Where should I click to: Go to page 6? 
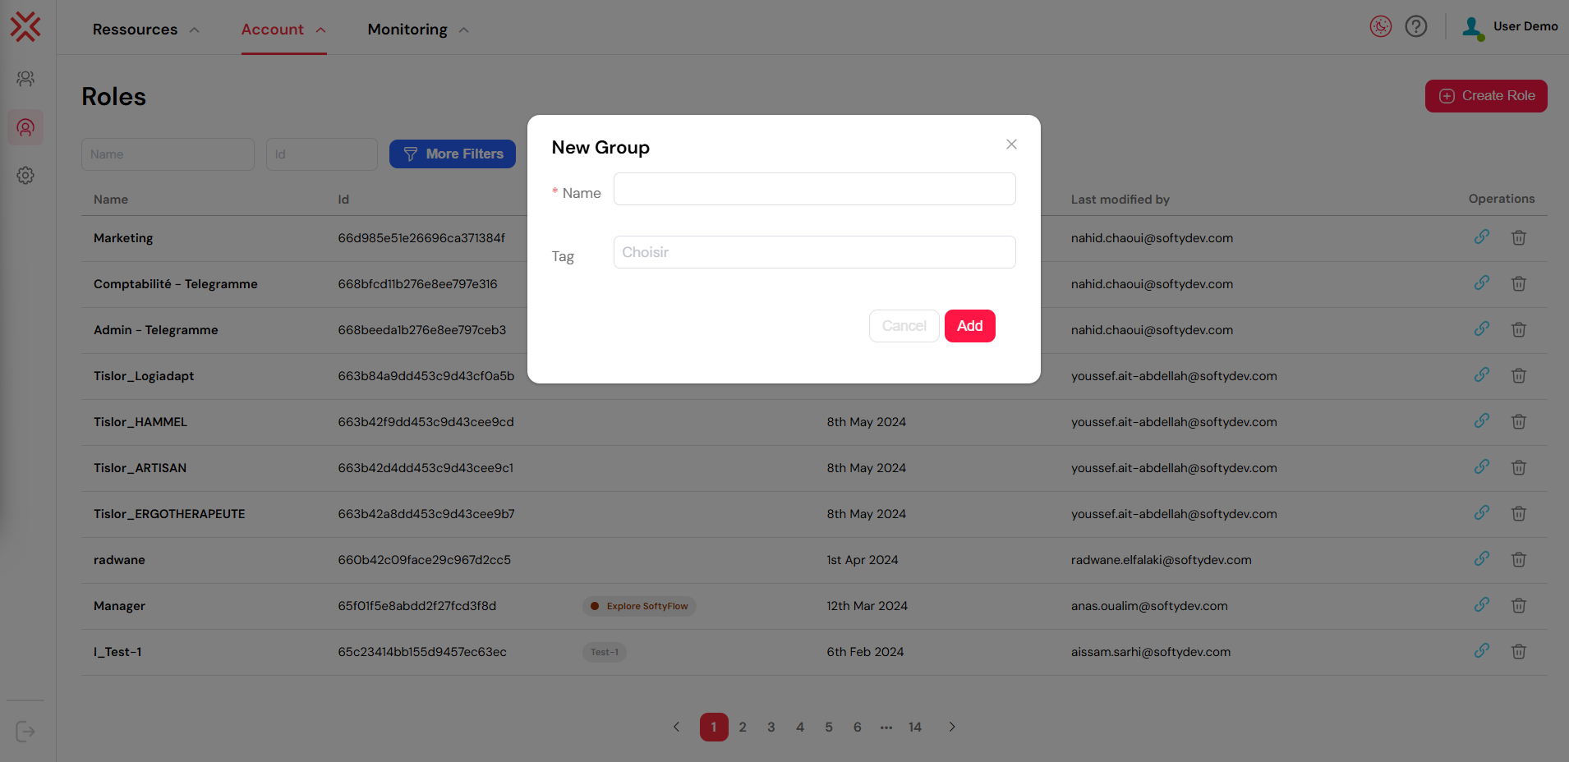point(858,727)
